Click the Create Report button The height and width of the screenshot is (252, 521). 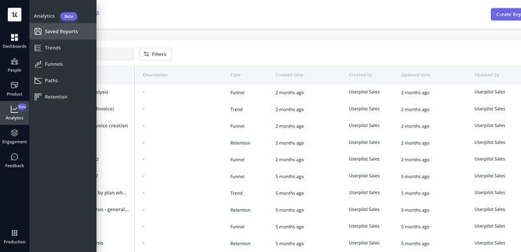(x=506, y=14)
